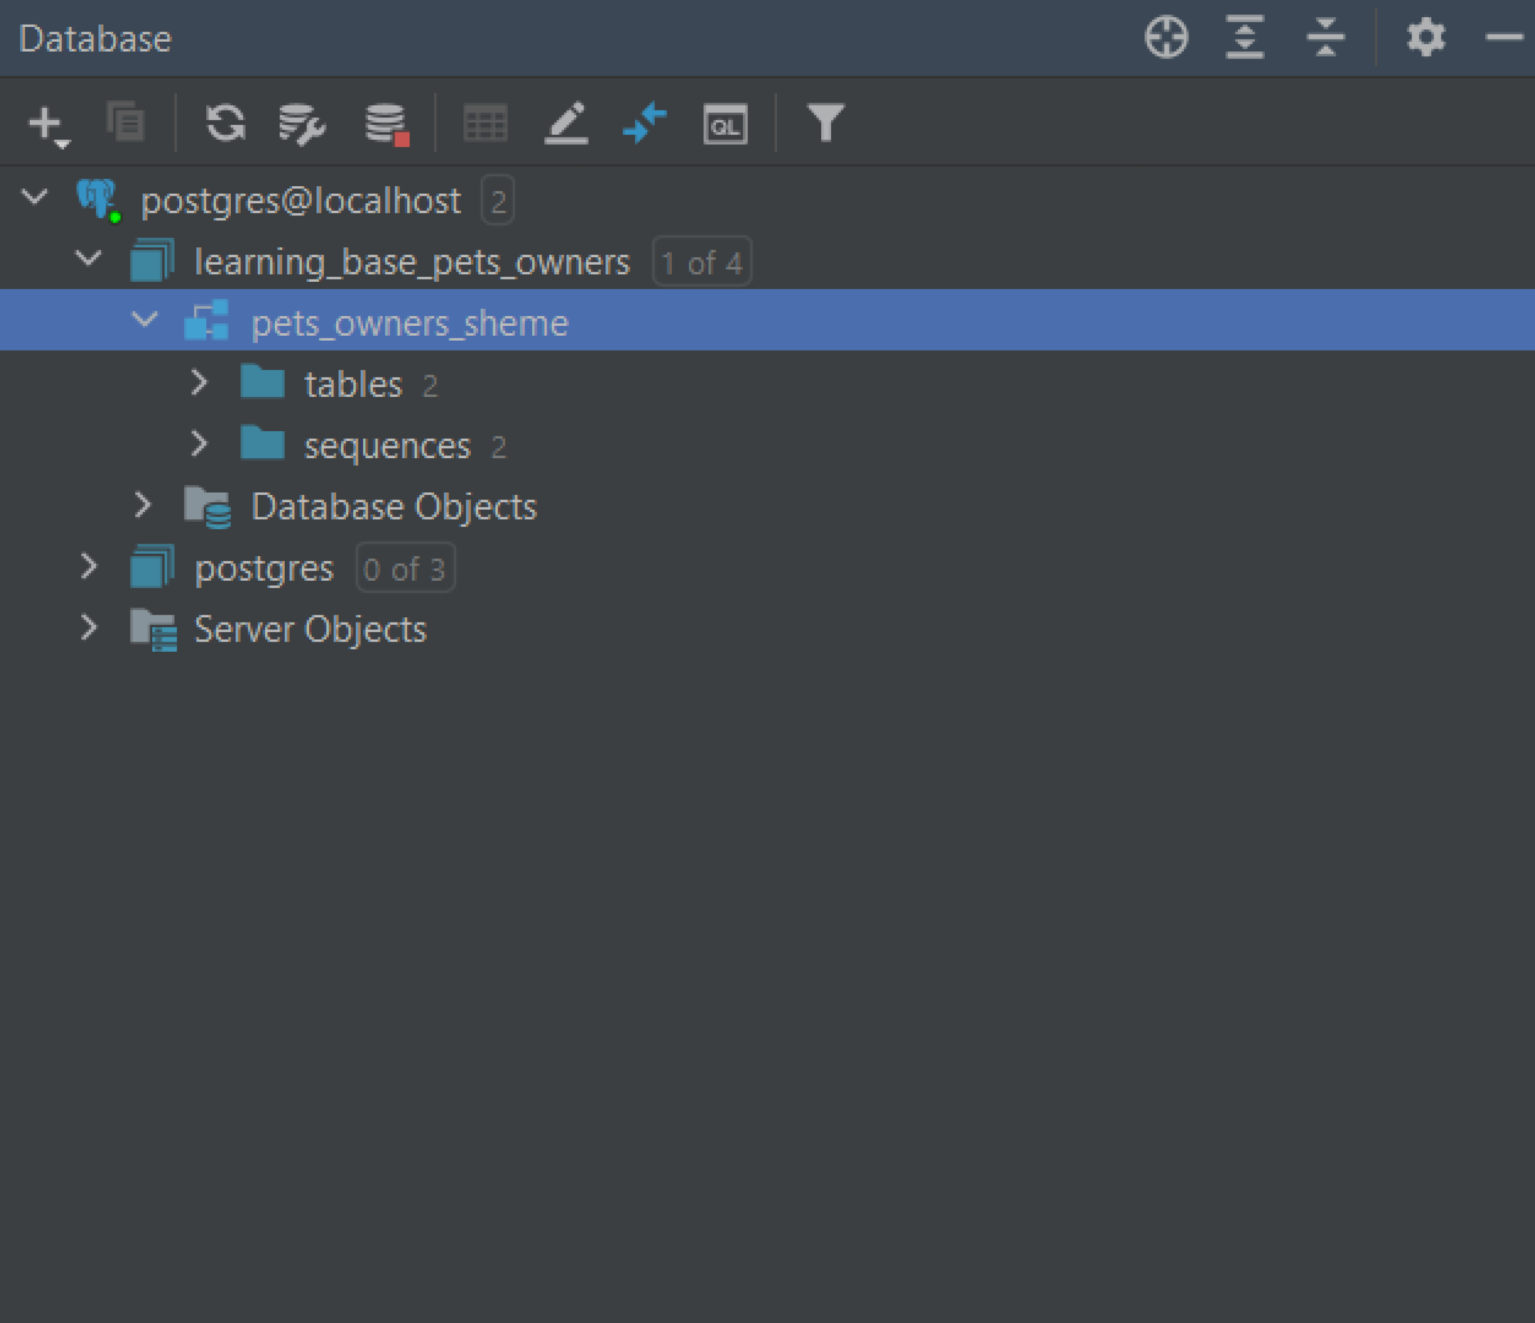Viewport: 1535px width, 1323px height.
Task: Click the Edit Source pencil icon
Action: [x=566, y=123]
